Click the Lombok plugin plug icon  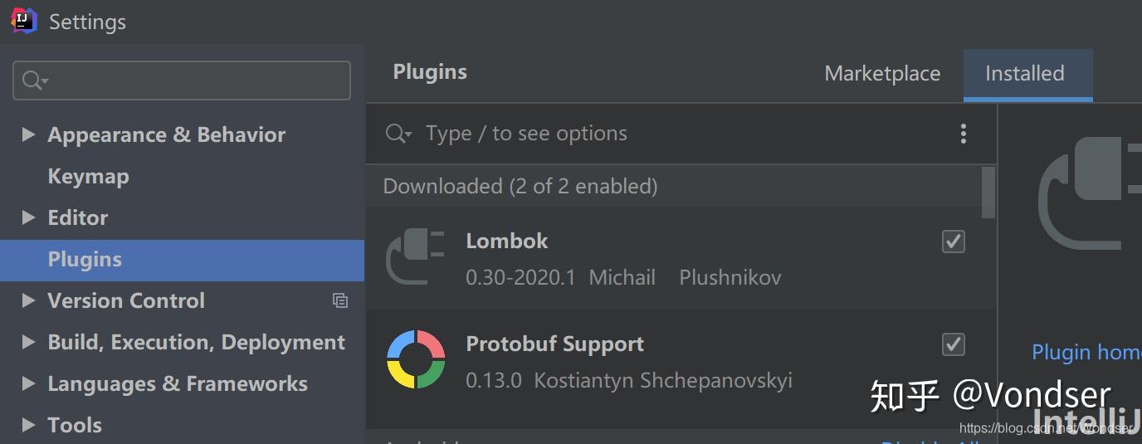point(415,257)
